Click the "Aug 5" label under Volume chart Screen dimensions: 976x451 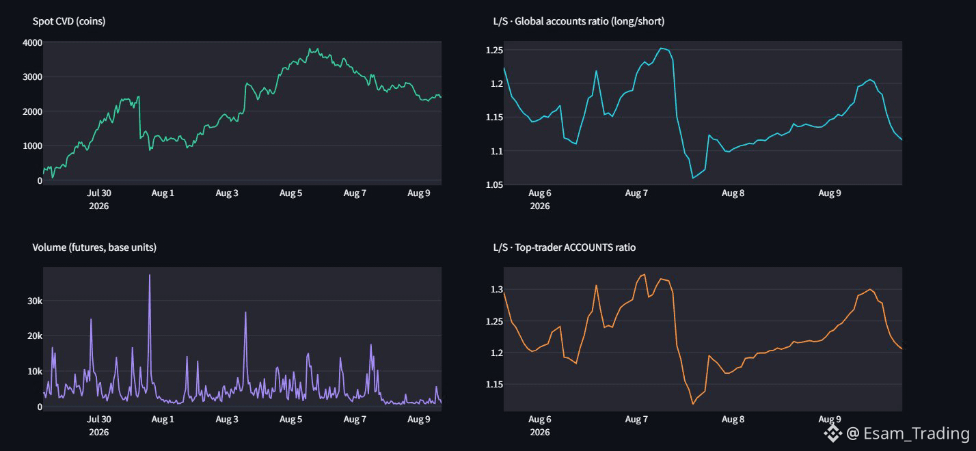290,420
